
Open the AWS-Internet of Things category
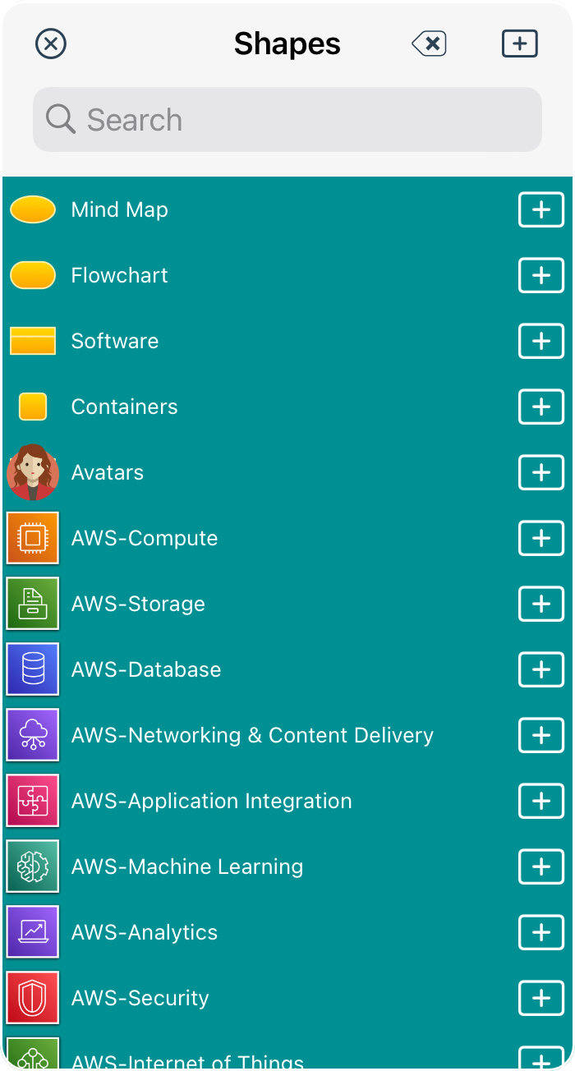coord(187,1060)
